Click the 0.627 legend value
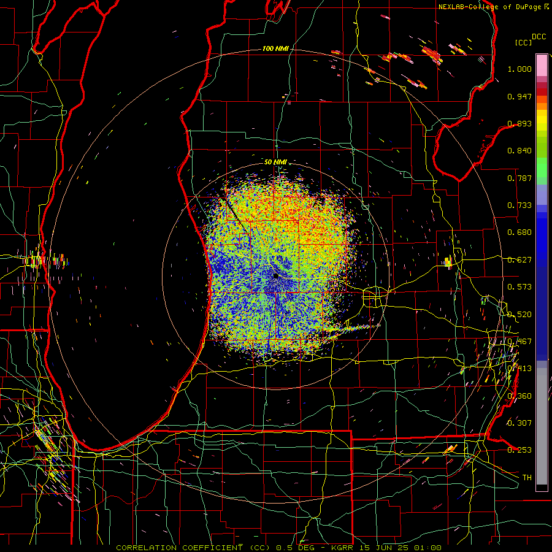 (x=519, y=260)
